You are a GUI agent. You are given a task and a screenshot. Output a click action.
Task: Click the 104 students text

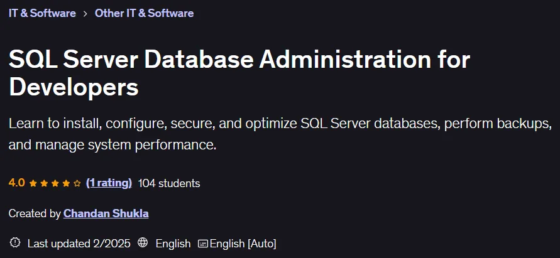tap(169, 183)
